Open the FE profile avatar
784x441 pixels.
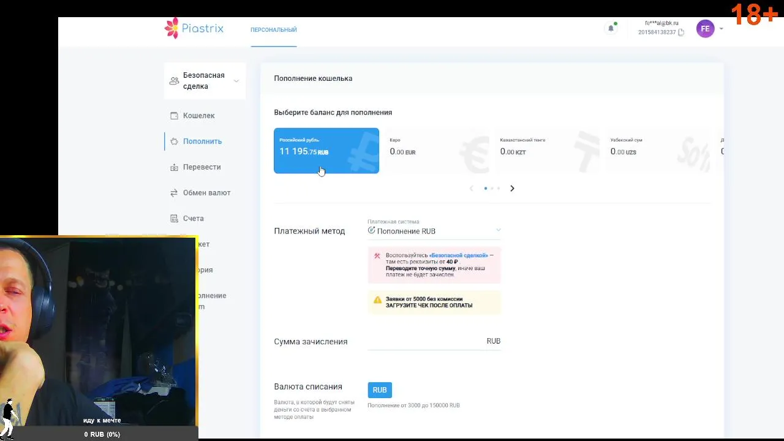click(705, 29)
